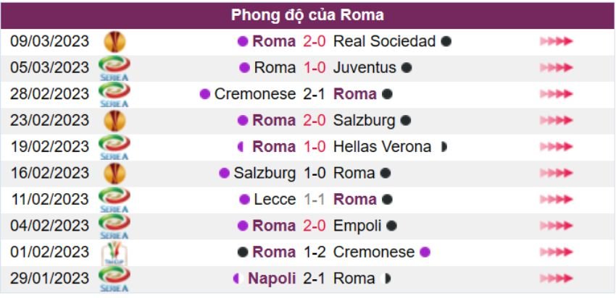Click Europa League icon for 16/02/2023 match
The width and height of the screenshot is (616, 298).
114,173
